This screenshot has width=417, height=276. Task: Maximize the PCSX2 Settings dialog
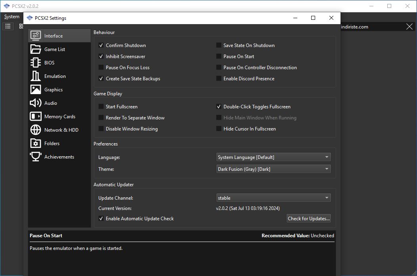click(313, 18)
